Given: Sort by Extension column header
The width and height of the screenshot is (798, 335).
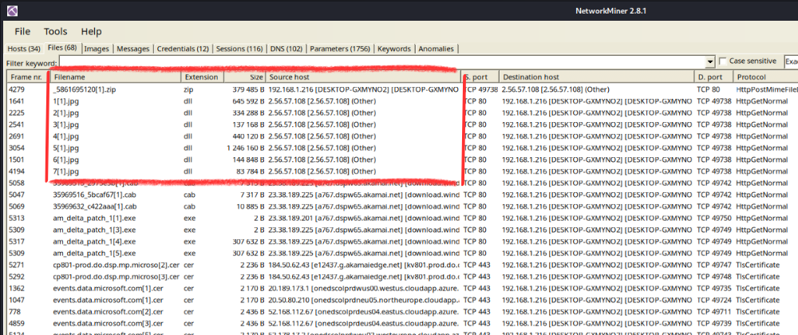Looking at the screenshot, I should (x=203, y=77).
